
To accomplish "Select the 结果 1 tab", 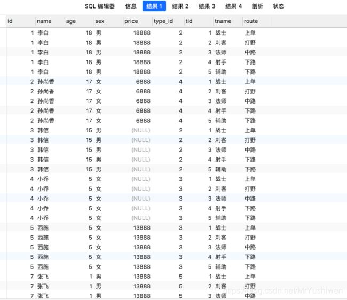I will pyautogui.click(x=154, y=6).
